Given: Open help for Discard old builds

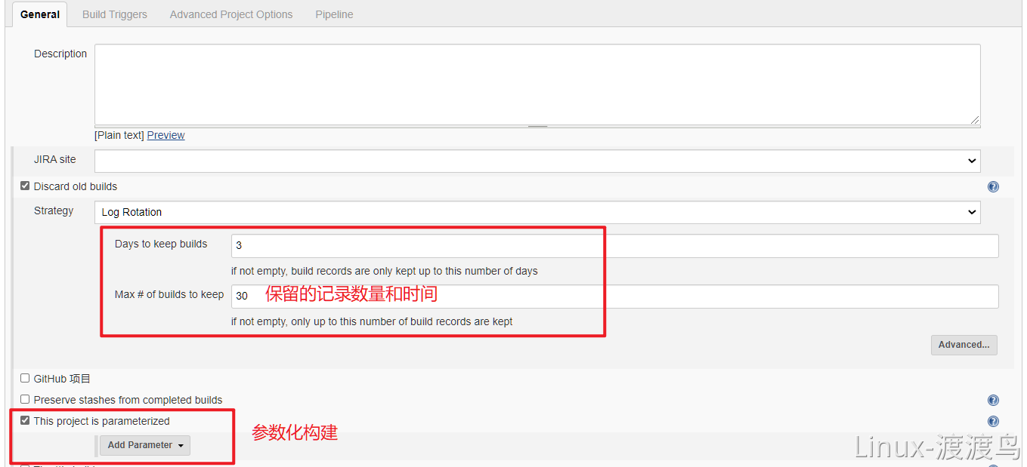Looking at the screenshot, I should (x=993, y=187).
